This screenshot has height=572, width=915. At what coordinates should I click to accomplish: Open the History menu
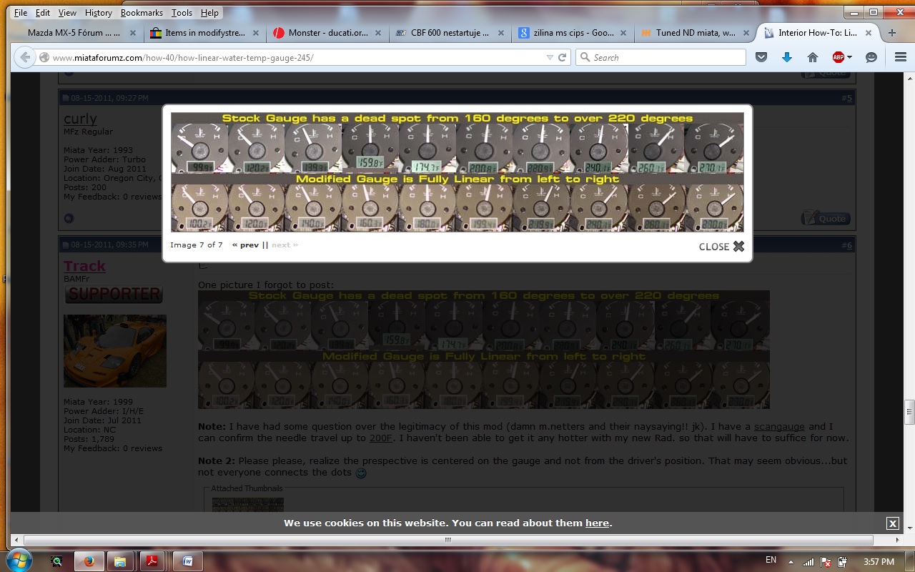[x=99, y=13]
